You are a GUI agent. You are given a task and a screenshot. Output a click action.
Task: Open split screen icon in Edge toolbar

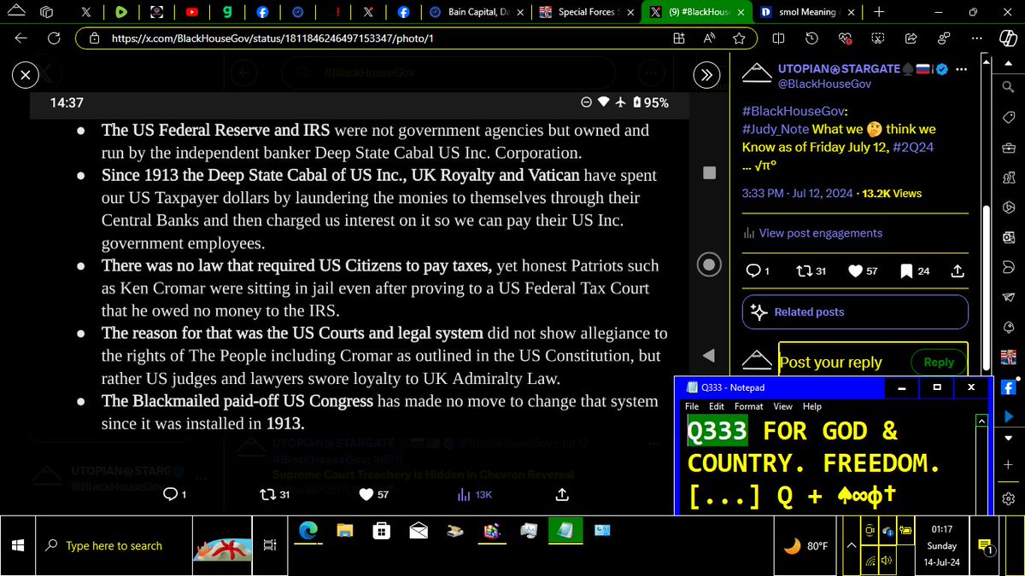click(778, 38)
